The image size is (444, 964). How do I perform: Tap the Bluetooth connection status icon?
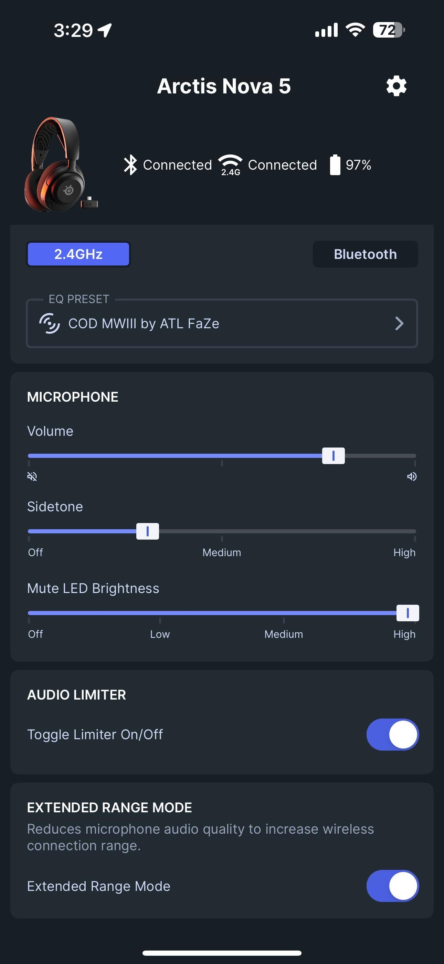[130, 165]
